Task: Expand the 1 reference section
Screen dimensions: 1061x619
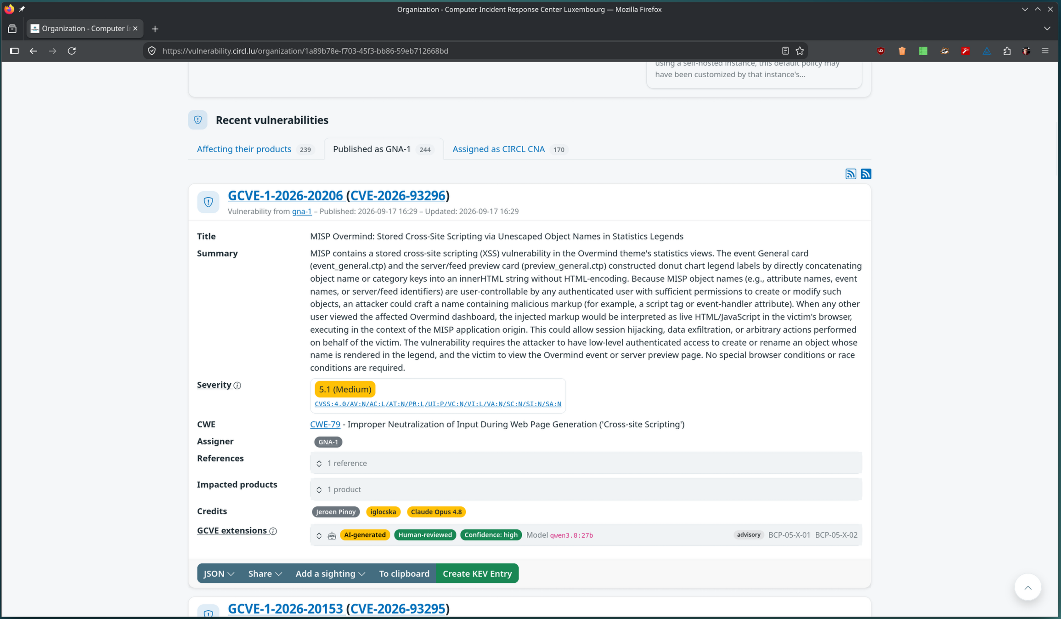Action: click(586, 463)
